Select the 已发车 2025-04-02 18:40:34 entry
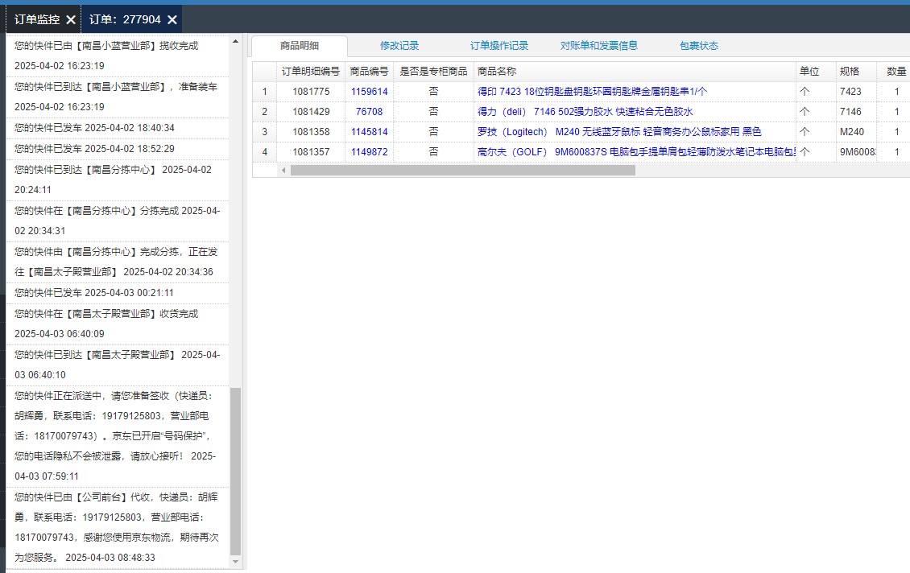 point(118,128)
